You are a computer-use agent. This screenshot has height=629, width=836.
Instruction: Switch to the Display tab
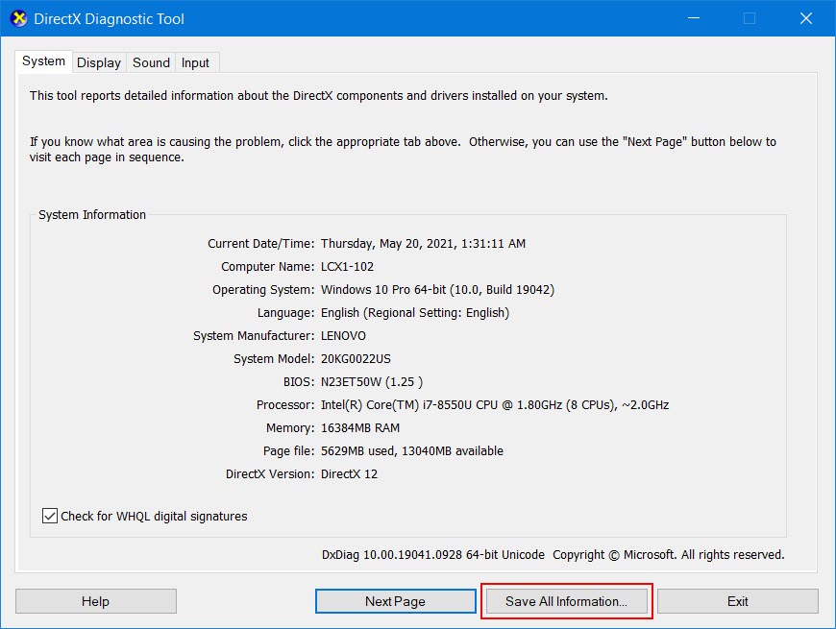[x=99, y=61]
